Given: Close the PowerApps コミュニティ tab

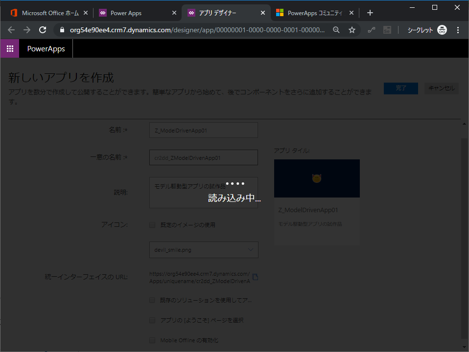Looking at the screenshot, I should click(x=352, y=13).
